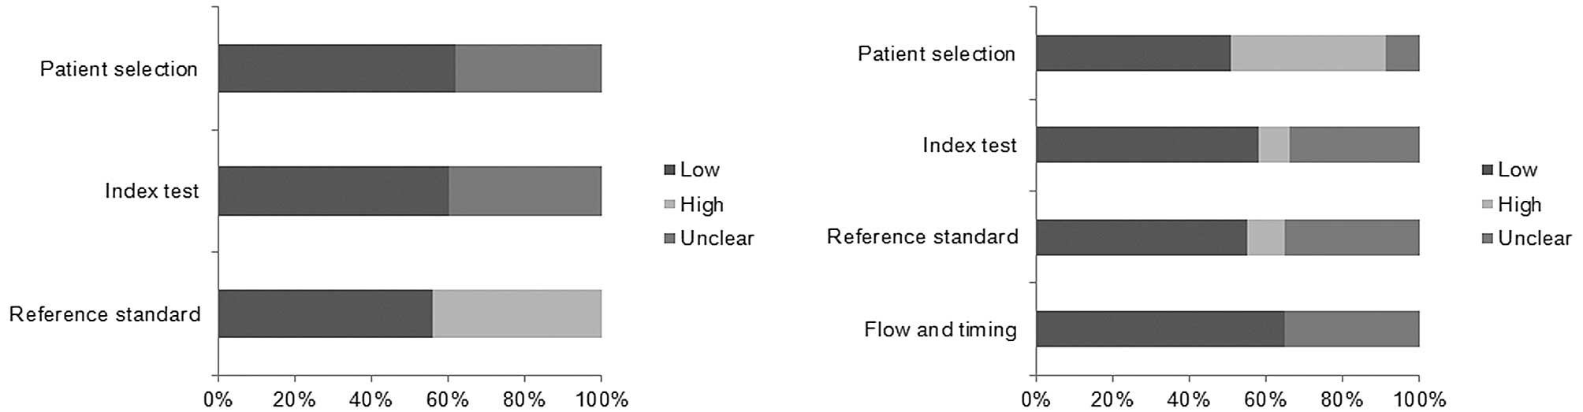Select the left chart's Patient selection Low segment

click(337, 69)
